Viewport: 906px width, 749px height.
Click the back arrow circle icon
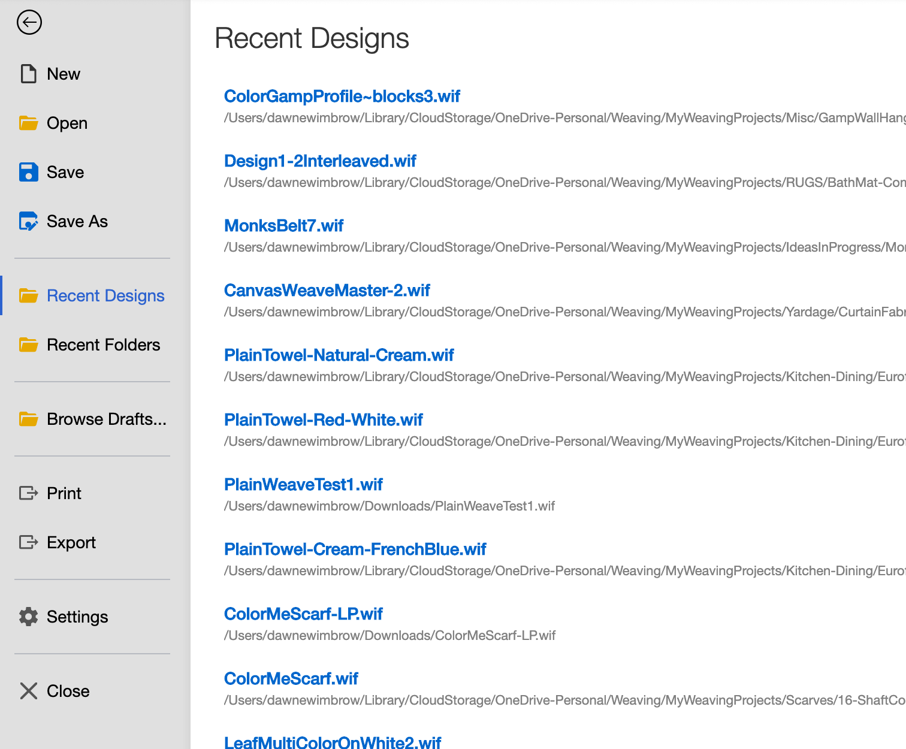click(29, 23)
